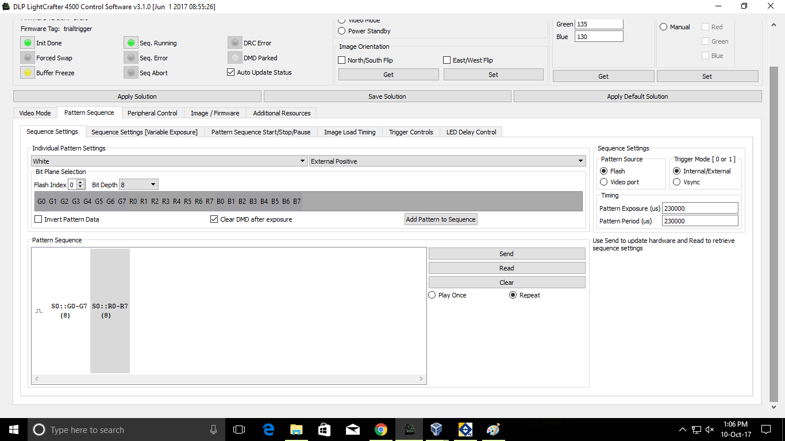Switch to the Peripheral Control tab

(153, 113)
